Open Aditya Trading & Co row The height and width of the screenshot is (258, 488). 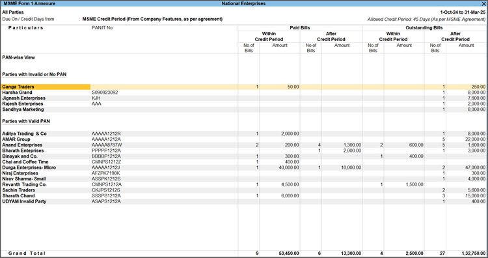[244, 134]
